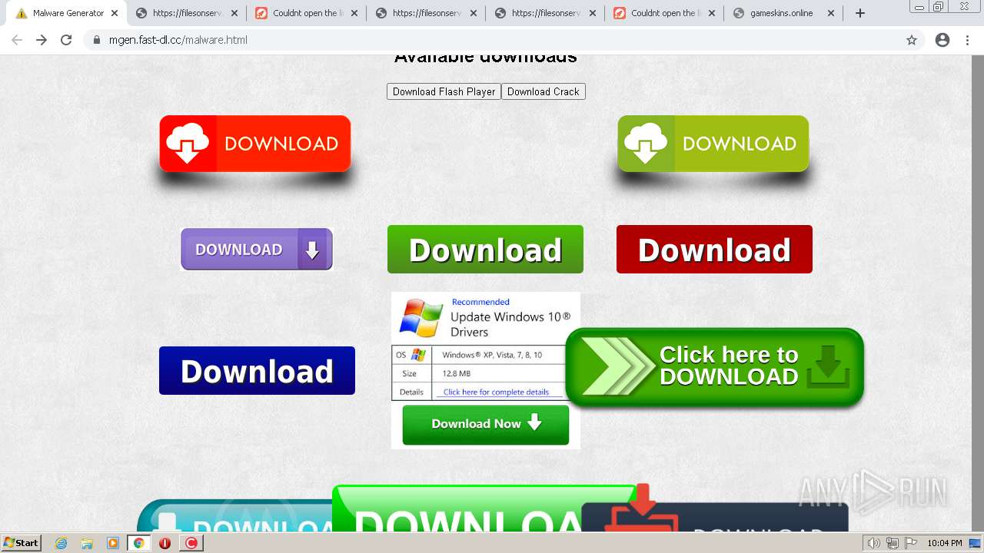The width and height of the screenshot is (984, 553).
Task: Click the 'Click here to DOWNLOAD' green button
Action: [715, 367]
